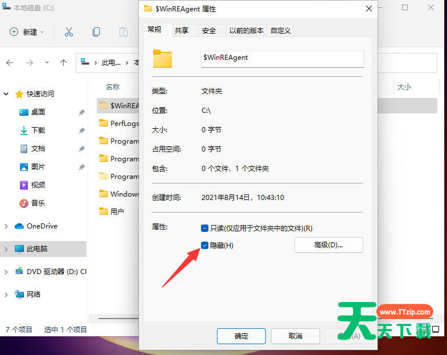Click the Explorer forward arrow
The width and height of the screenshot is (447, 355).
(x=30, y=63)
